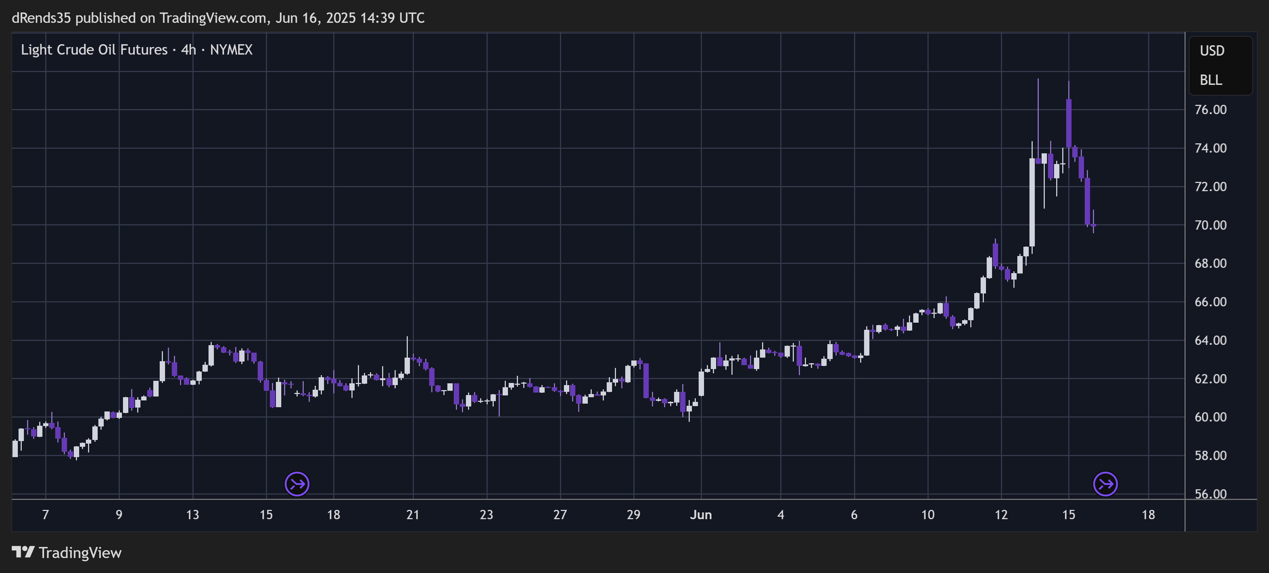The image size is (1269, 573).
Task: Click the 62.00 price axis label
Action: pos(1211,378)
